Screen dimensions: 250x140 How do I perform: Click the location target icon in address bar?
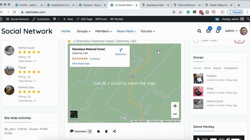coord(174,12)
